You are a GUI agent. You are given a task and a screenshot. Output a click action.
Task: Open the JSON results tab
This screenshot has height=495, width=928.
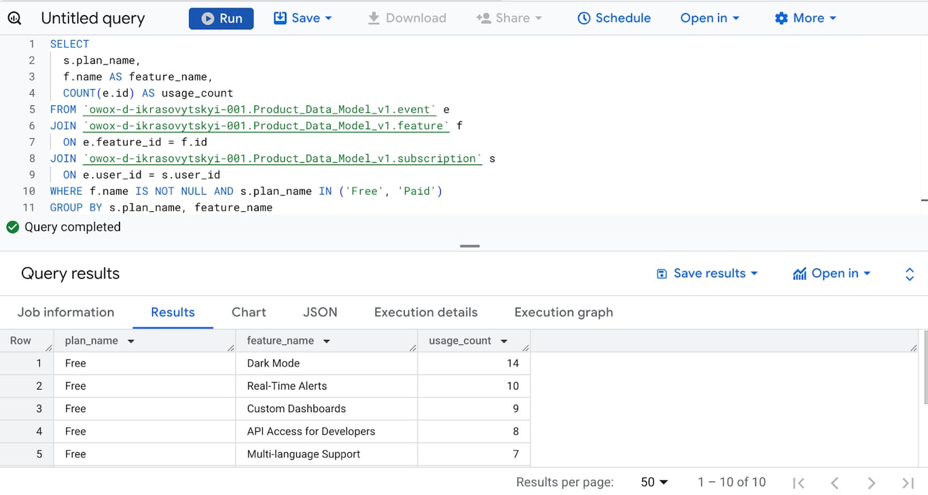point(320,312)
